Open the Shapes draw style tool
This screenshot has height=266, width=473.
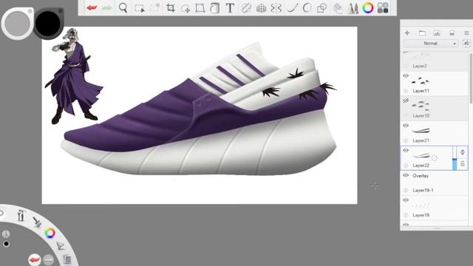pos(322,8)
